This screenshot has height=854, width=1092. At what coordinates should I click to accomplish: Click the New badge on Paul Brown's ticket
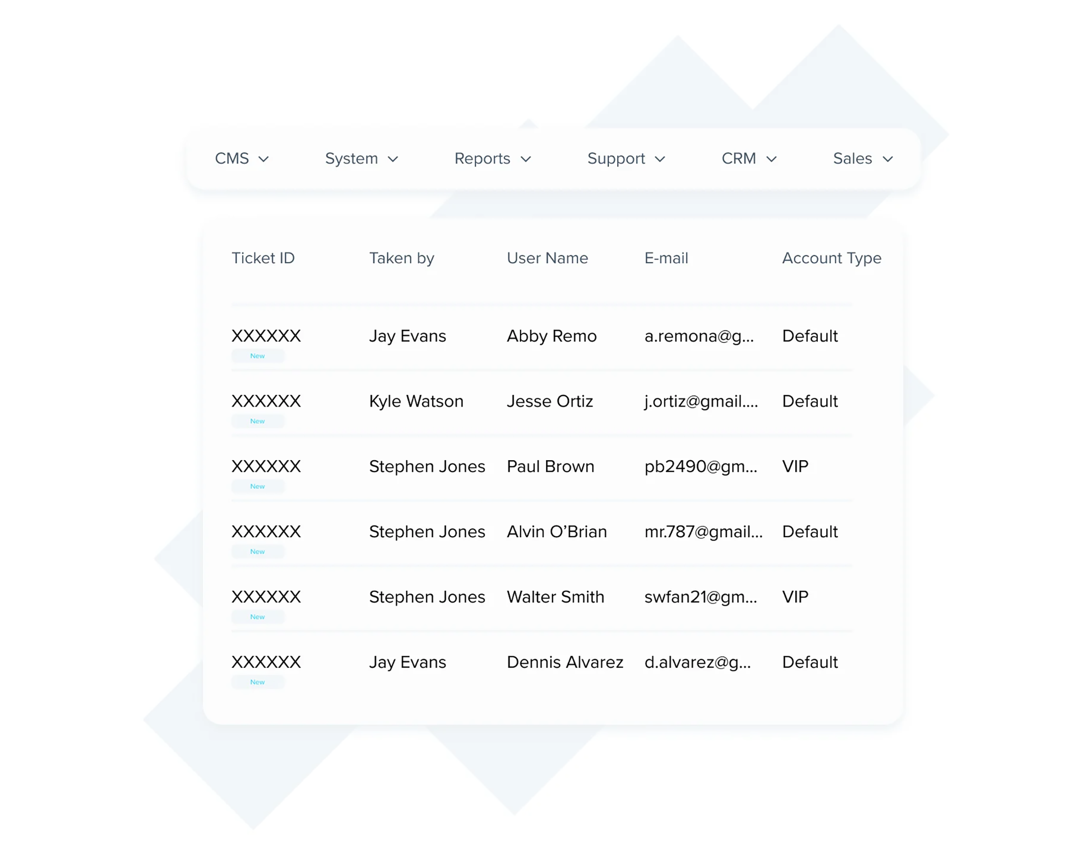(x=258, y=486)
